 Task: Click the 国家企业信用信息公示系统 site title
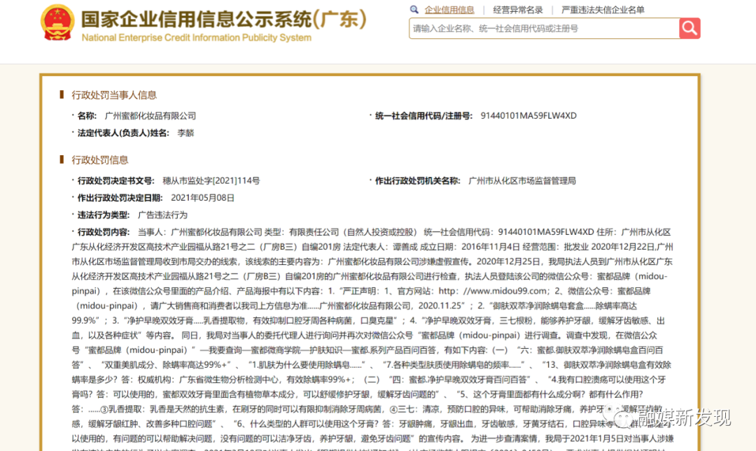(x=224, y=20)
